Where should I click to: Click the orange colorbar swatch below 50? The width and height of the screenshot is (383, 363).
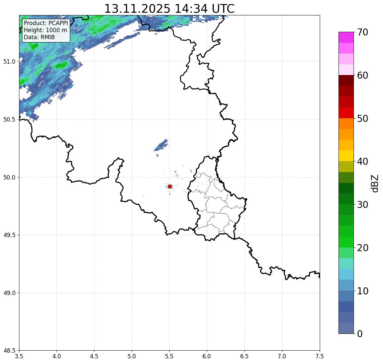[x=346, y=124]
